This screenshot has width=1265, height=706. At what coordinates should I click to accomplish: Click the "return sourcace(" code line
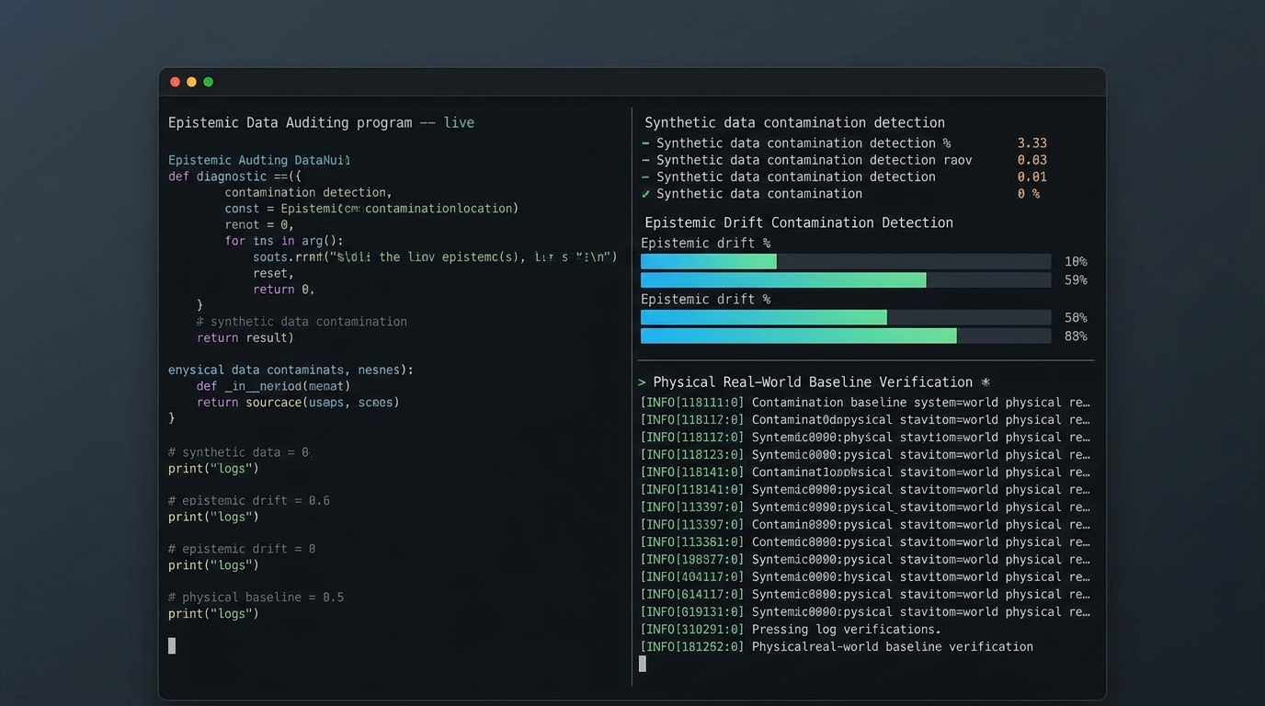(298, 403)
